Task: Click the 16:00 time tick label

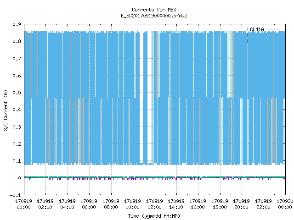Action: click(198, 207)
